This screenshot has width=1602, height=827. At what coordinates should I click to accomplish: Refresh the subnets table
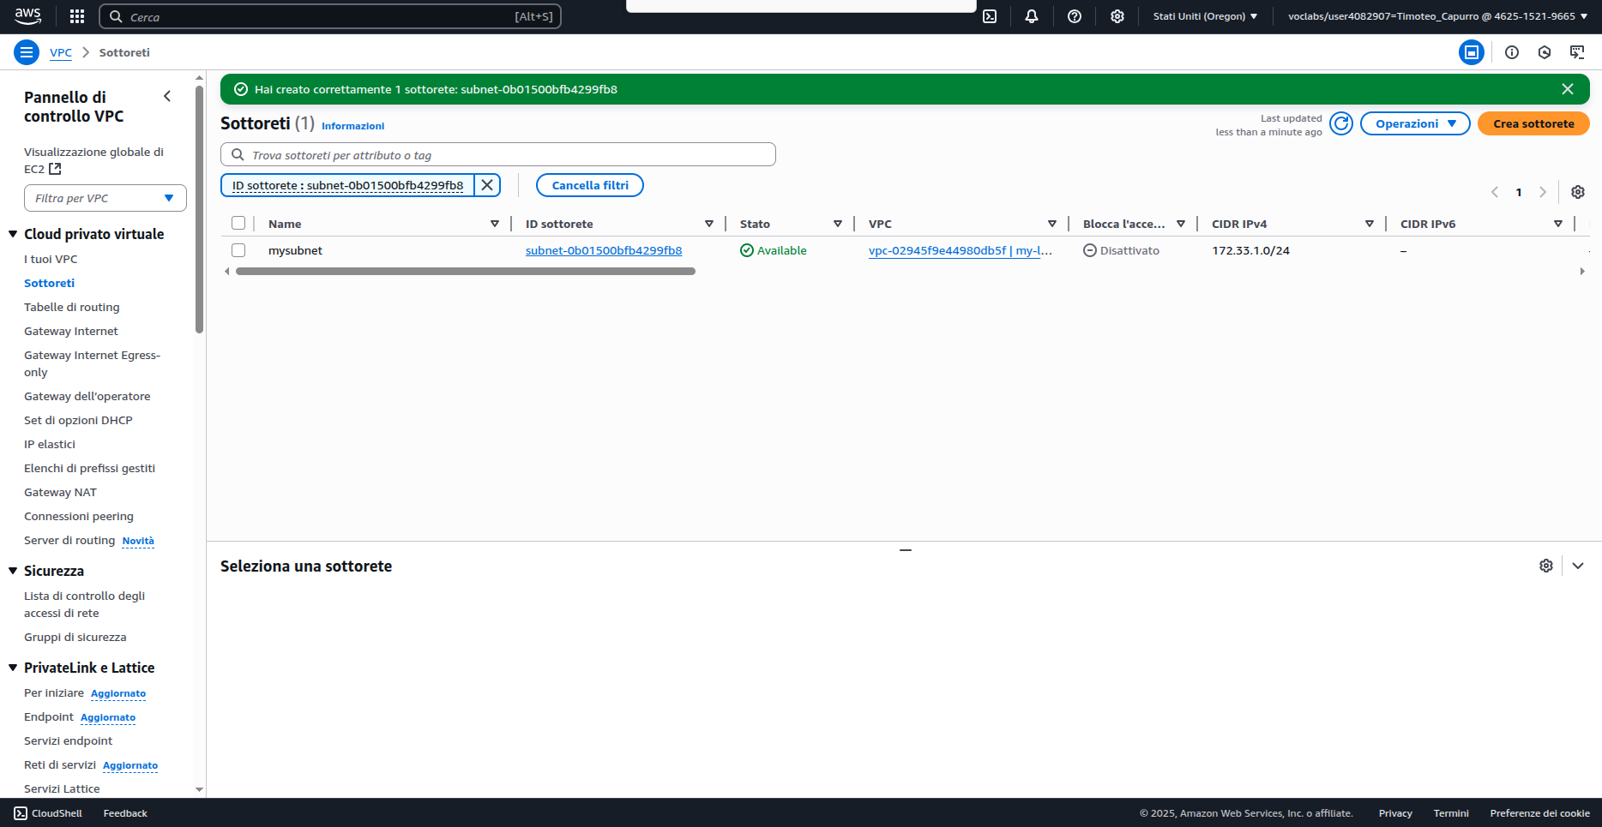(x=1341, y=123)
